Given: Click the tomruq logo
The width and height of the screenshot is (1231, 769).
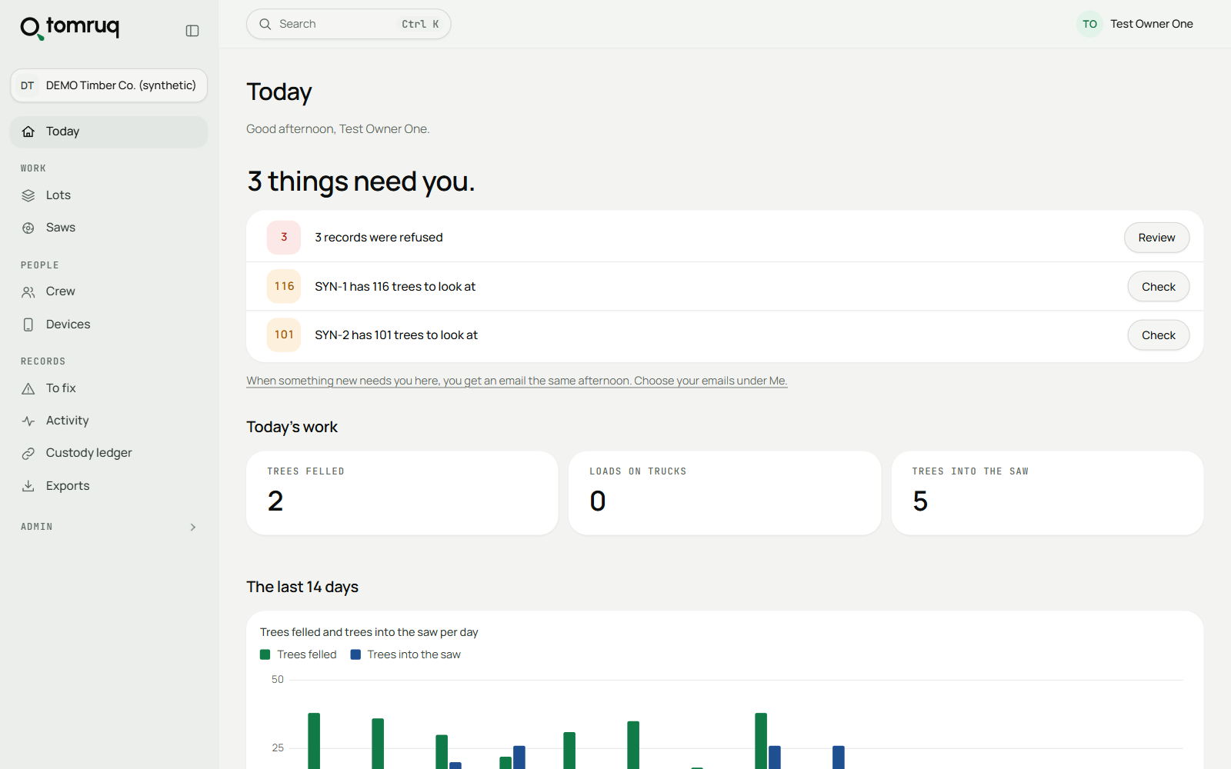Looking at the screenshot, I should [x=69, y=28].
